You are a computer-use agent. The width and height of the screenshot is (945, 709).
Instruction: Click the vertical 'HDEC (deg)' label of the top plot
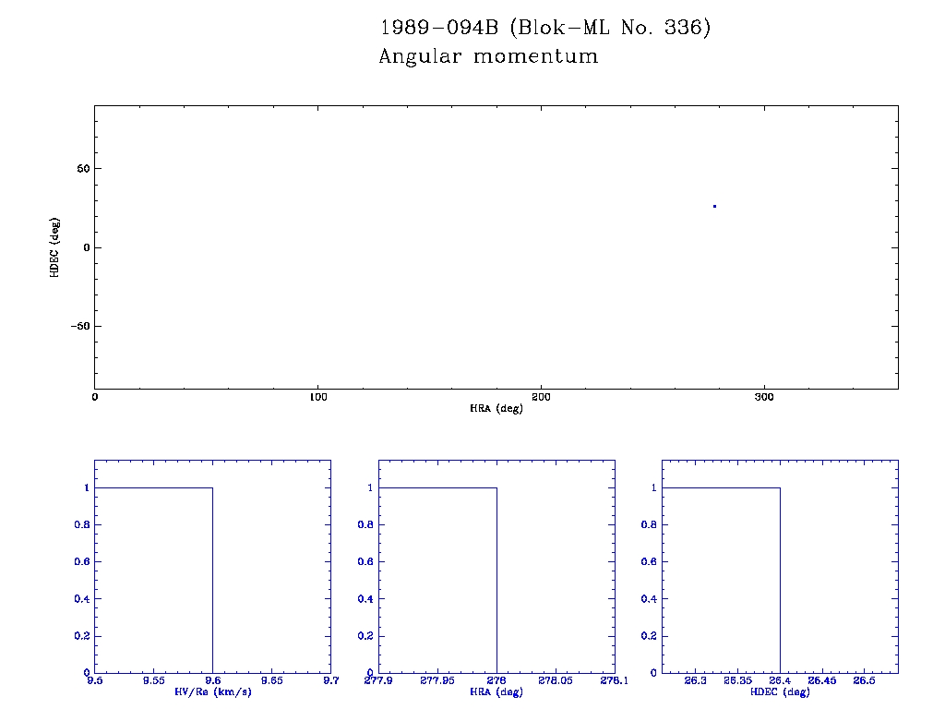tap(55, 247)
